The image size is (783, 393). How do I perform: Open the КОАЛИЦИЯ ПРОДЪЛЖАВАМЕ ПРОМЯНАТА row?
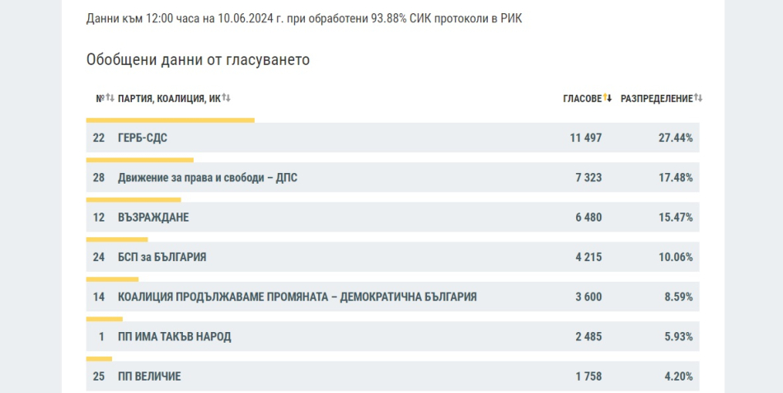click(392, 297)
